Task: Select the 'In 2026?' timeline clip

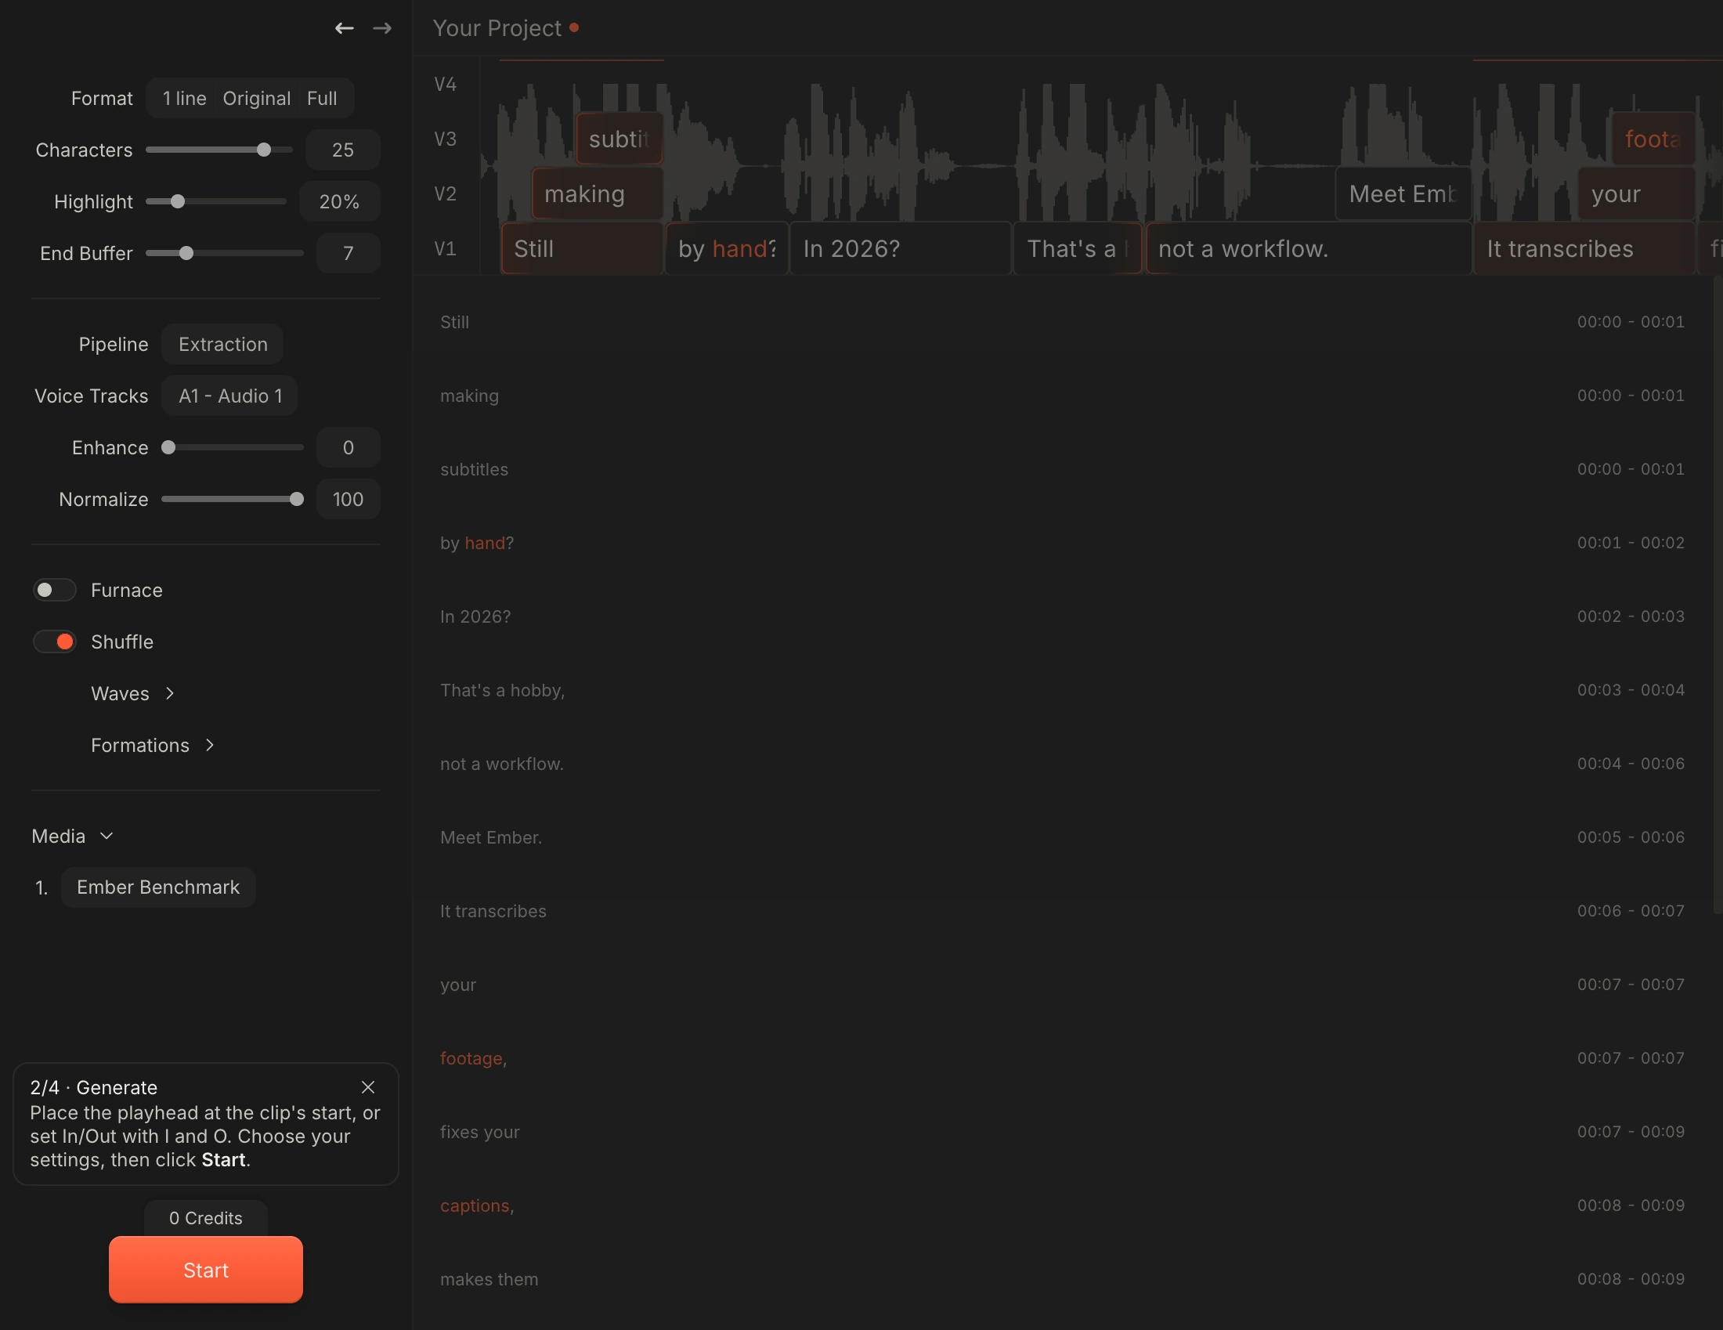Action: pyautogui.click(x=900, y=248)
